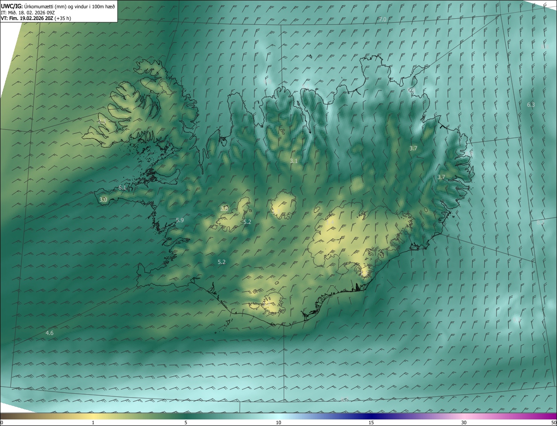Click the 4.6 value on the map
557x426 pixels.
click(x=50, y=333)
